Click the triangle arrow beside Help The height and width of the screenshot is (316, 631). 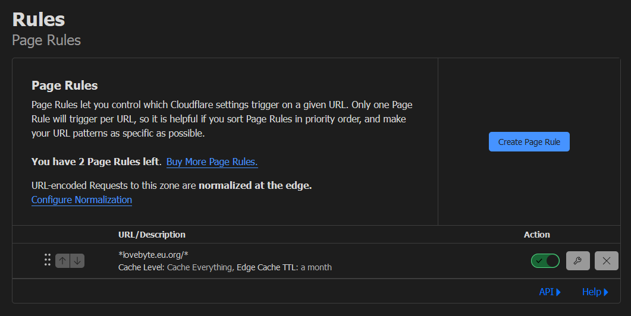(606, 292)
